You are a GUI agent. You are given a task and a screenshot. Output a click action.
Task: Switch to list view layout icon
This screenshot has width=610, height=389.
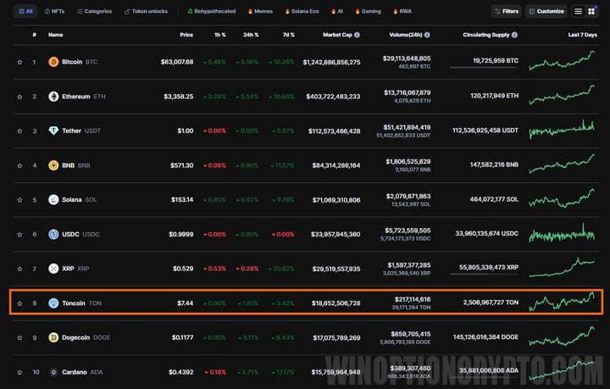578,11
